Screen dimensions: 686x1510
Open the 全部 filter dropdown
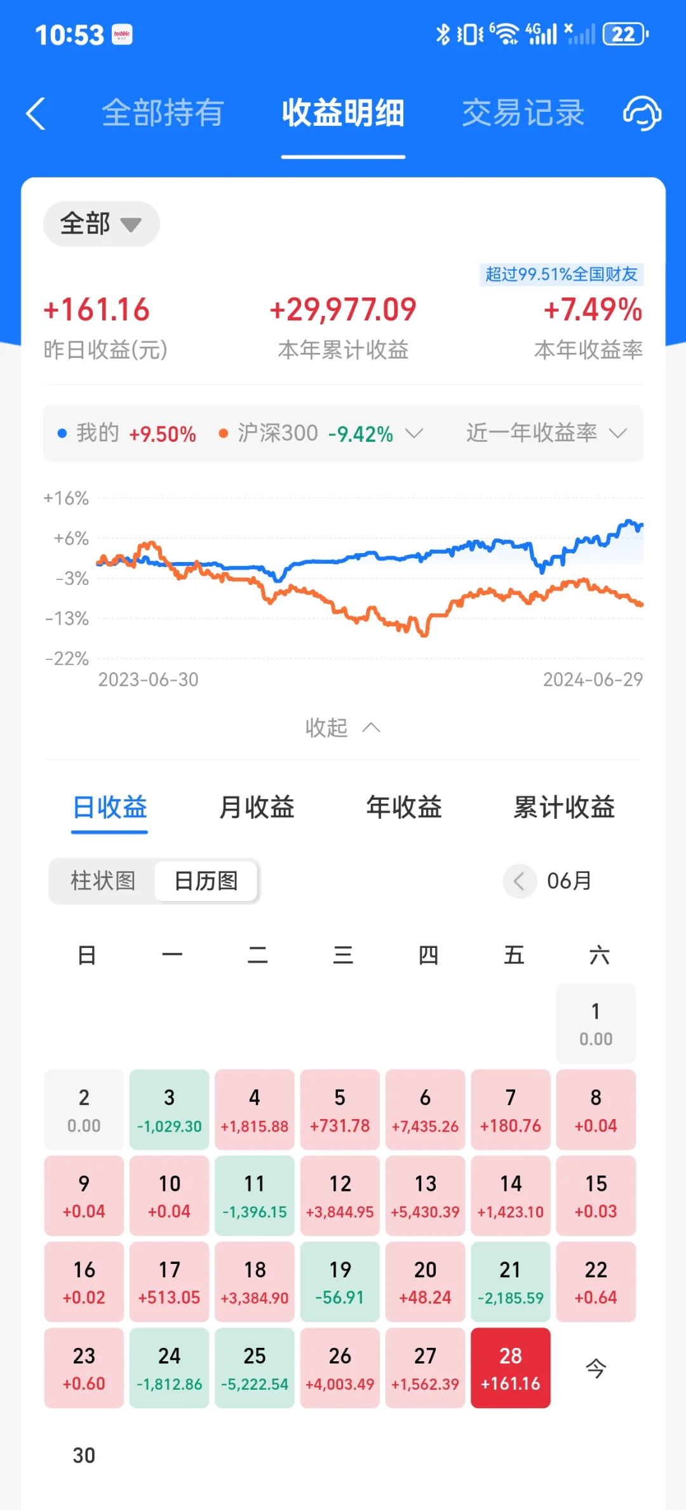(x=101, y=224)
